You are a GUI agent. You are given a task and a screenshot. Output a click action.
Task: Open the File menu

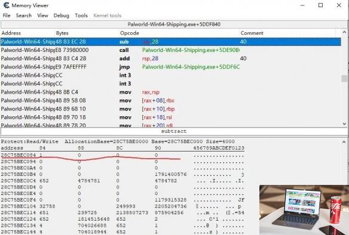(7, 16)
